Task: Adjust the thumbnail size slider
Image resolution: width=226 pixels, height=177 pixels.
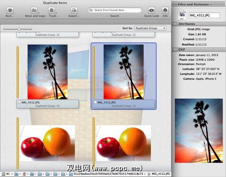Action: (19, 28)
